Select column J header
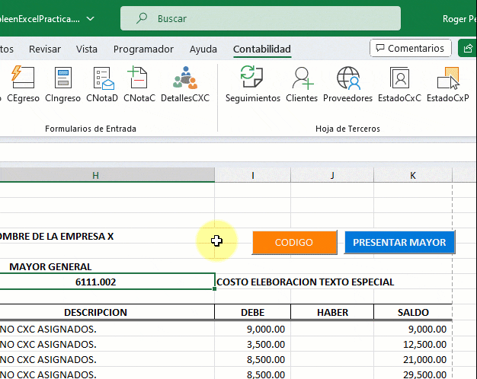 point(332,175)
